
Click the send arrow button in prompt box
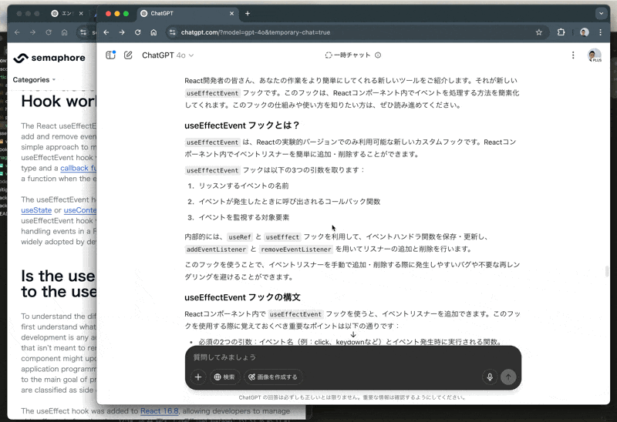[x=508, y=377]
